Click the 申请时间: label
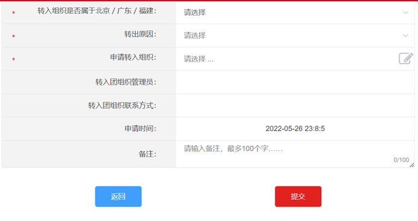The image size is (418, 221). (x=141, y=129)
